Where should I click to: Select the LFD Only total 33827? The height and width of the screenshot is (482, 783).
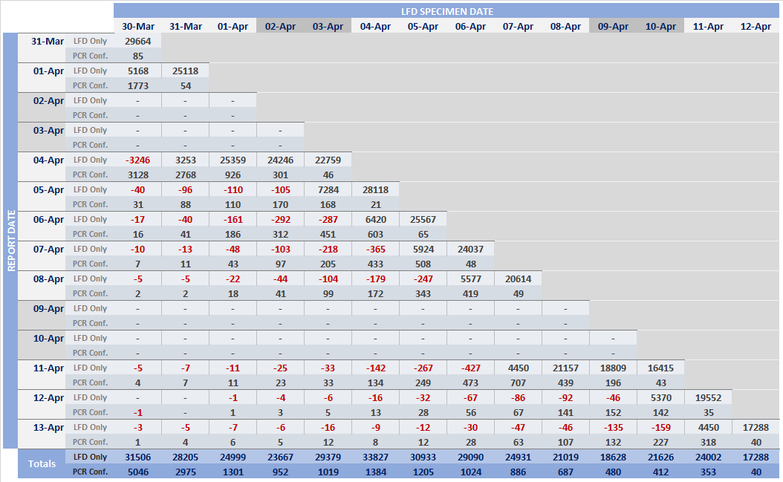(375, 457)
